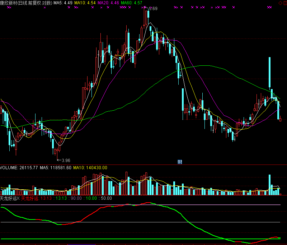Click the red diamond icon at chart corner

[x=280, y=3]
